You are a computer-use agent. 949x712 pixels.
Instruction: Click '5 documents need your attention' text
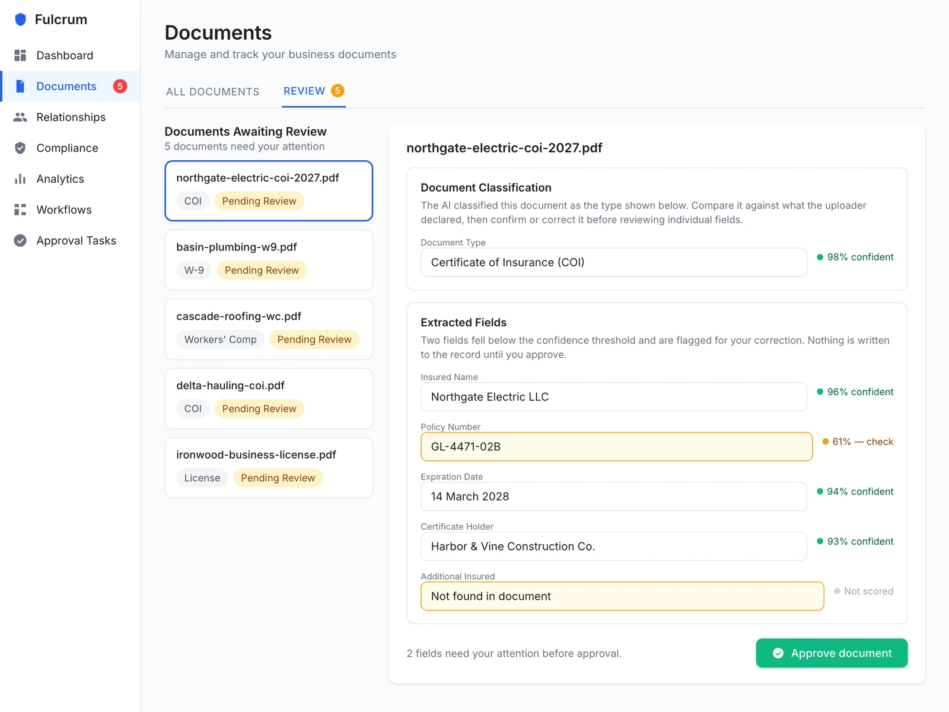point(244,146)
